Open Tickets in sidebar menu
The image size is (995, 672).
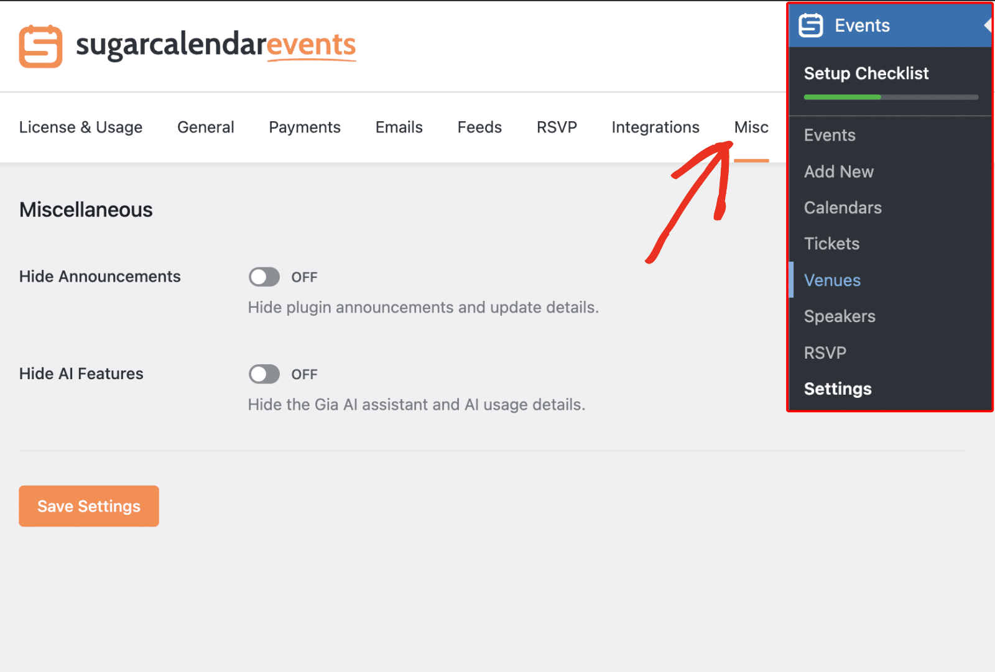831,244
